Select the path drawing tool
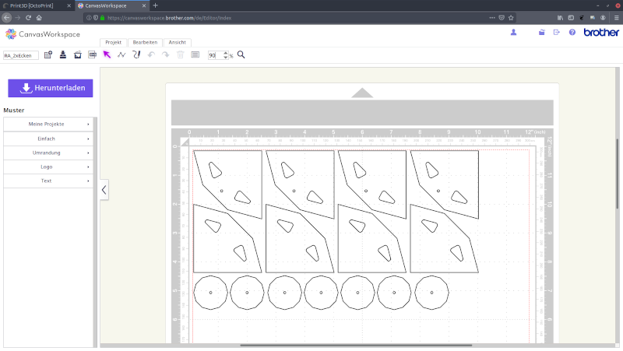The width and height of the screenshot is (623, 351). coord(121,55)
